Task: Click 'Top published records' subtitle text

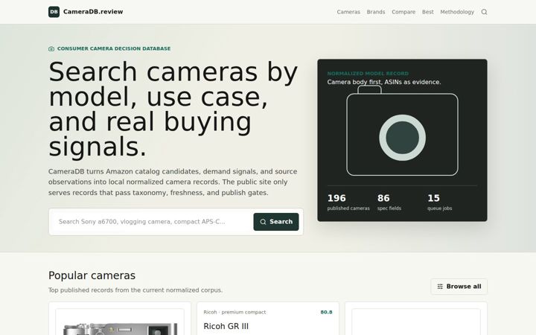Action: point(135,290)
